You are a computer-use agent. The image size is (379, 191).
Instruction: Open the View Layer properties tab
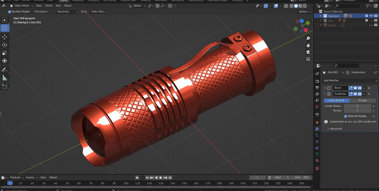tap(317, 94)
